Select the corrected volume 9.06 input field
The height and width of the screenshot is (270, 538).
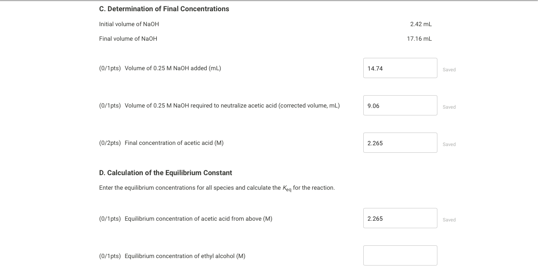coord(400,105)
